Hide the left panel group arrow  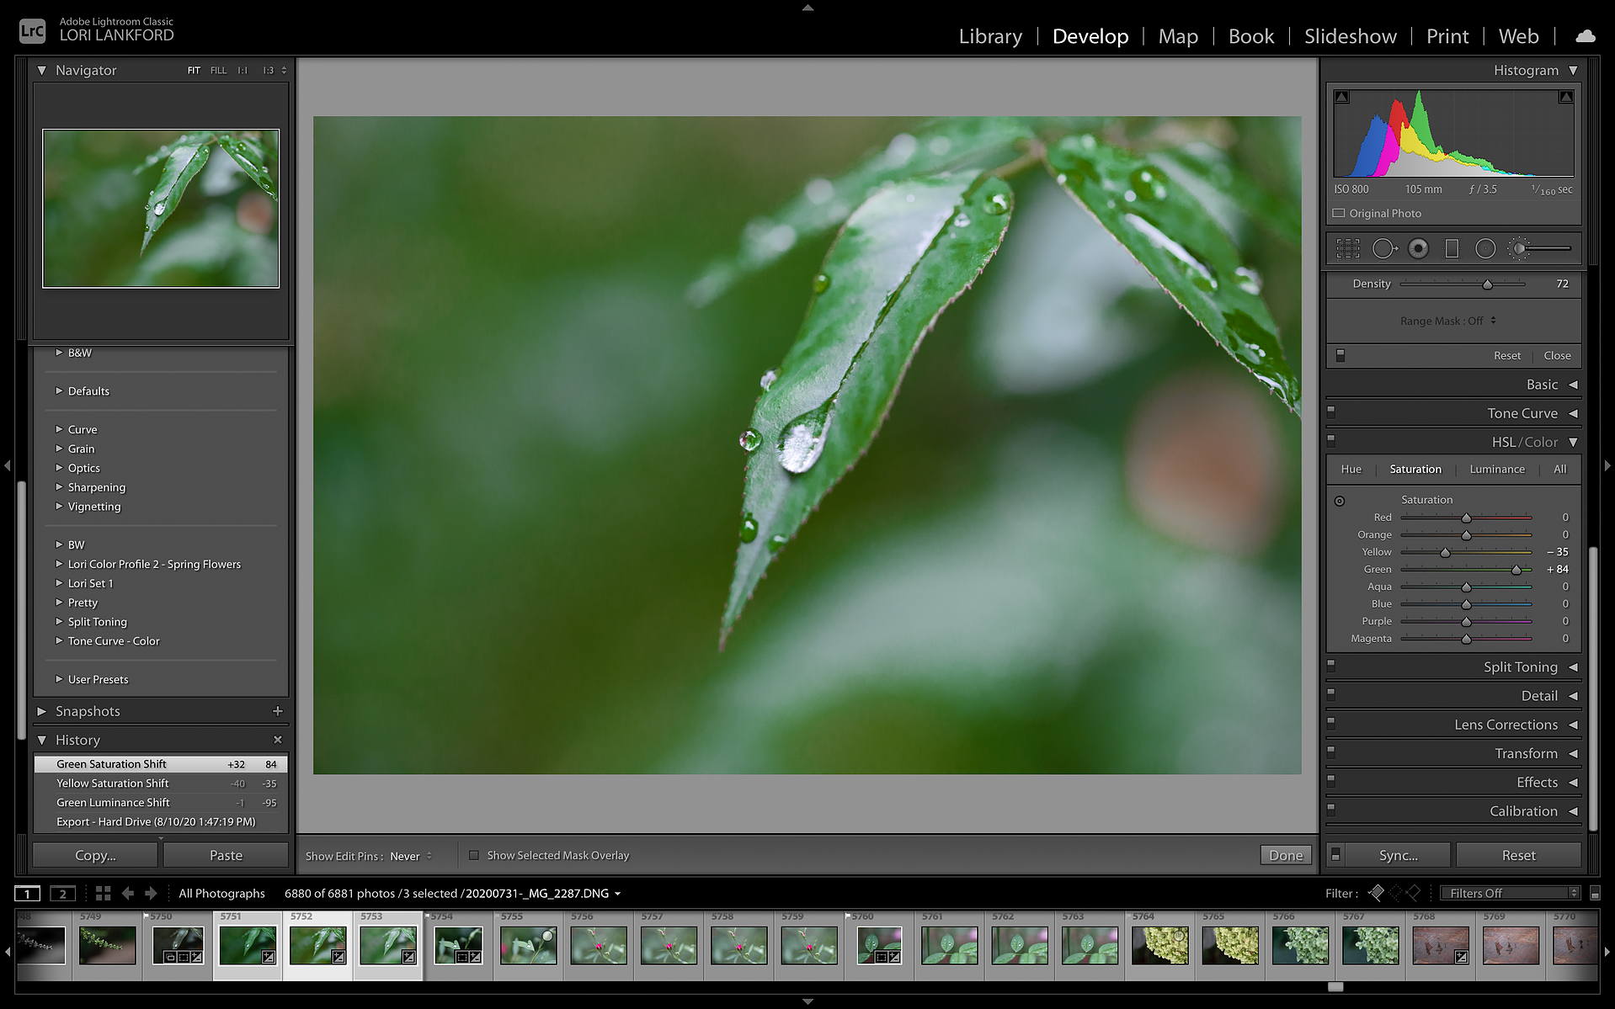[x=8, y=465]
